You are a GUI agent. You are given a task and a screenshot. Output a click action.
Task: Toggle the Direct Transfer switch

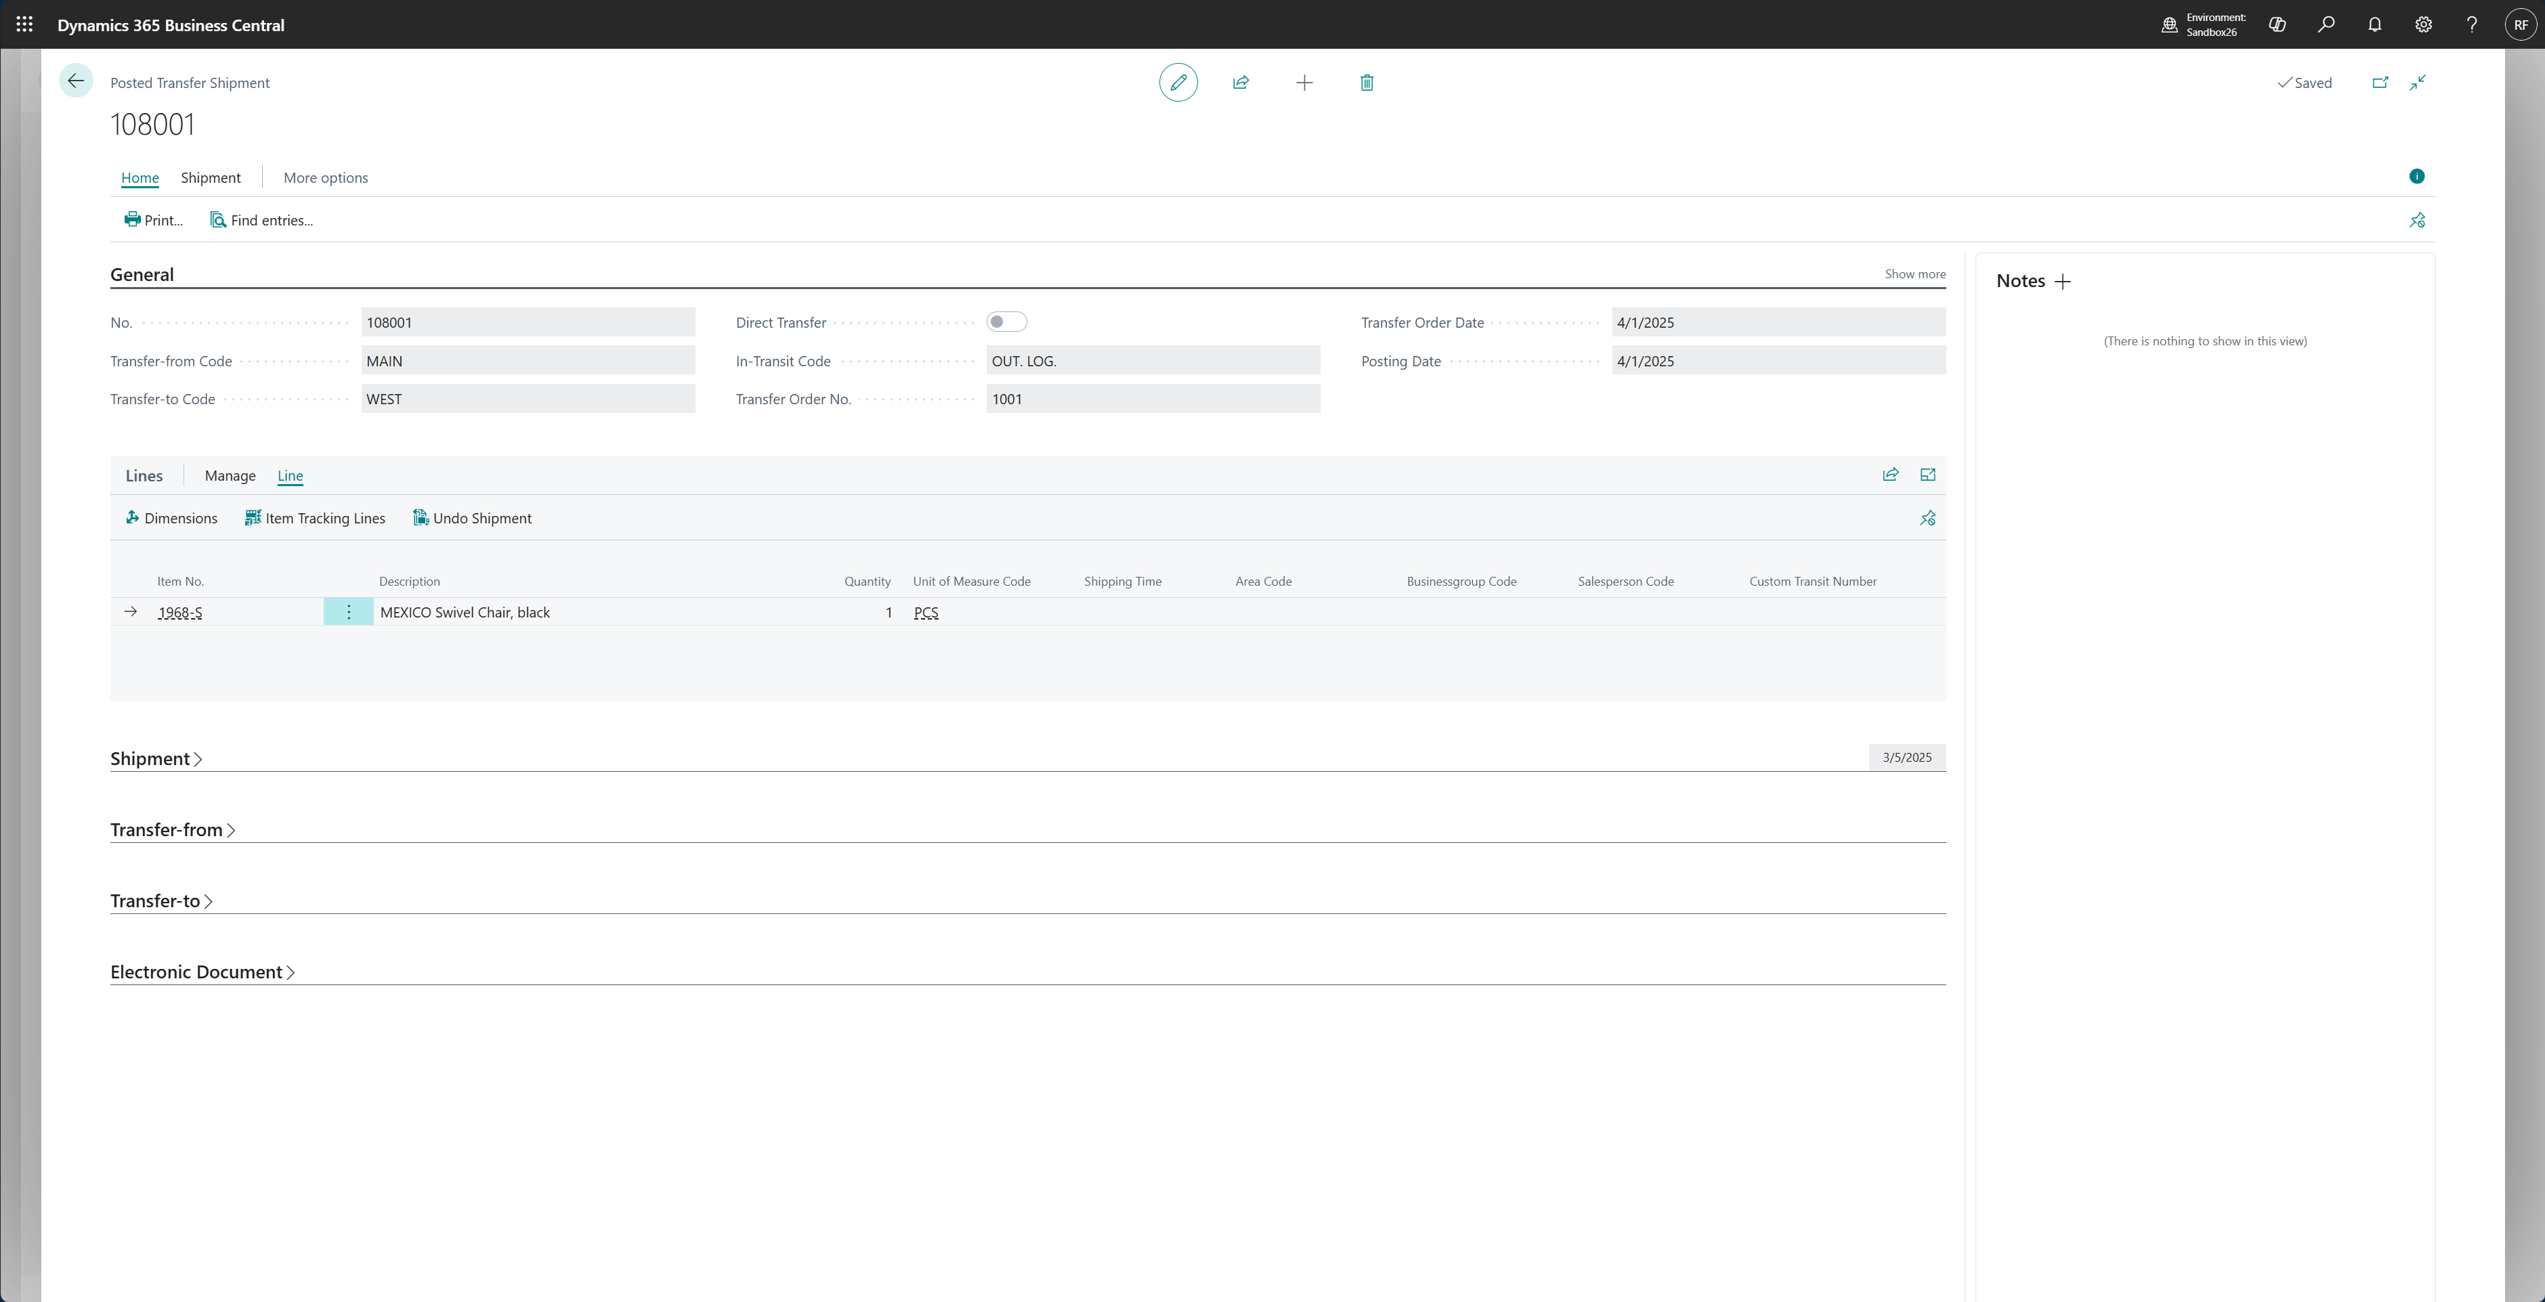1006,322
